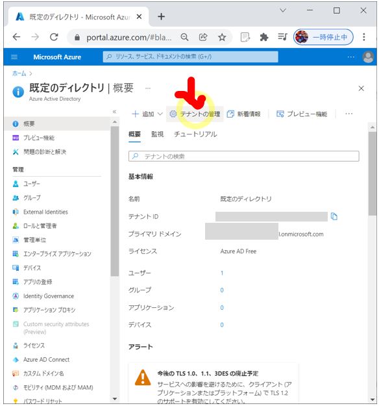This screenshot has height=406, width=379.
Task: Open グループ in the sidebar
Action: (32, 198)
